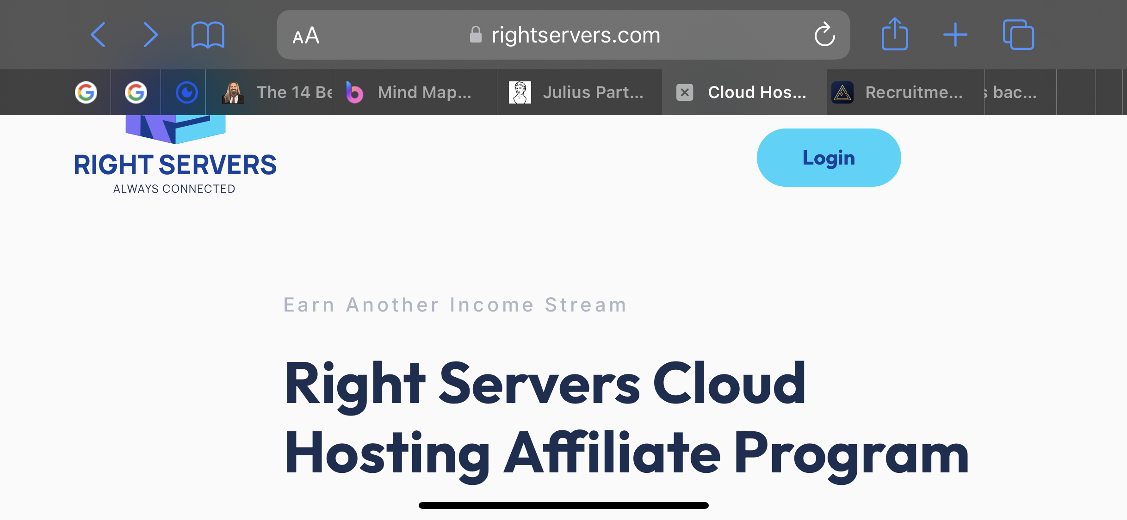1127x520 pixels.
Task: Switch to the Mind Map... tab
Action: 415,92
